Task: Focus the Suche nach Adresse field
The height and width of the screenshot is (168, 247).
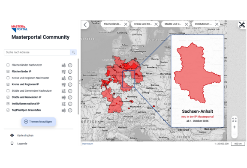Action: coord(37,52)
